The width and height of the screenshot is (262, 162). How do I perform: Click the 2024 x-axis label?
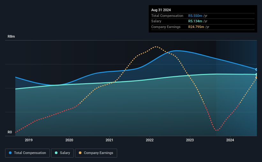[x=230, y=140]
